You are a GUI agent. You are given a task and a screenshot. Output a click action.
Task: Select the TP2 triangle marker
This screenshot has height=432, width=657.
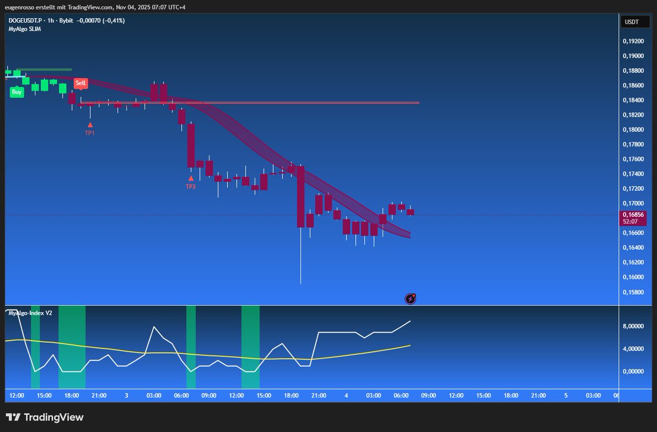click(191, 178)
